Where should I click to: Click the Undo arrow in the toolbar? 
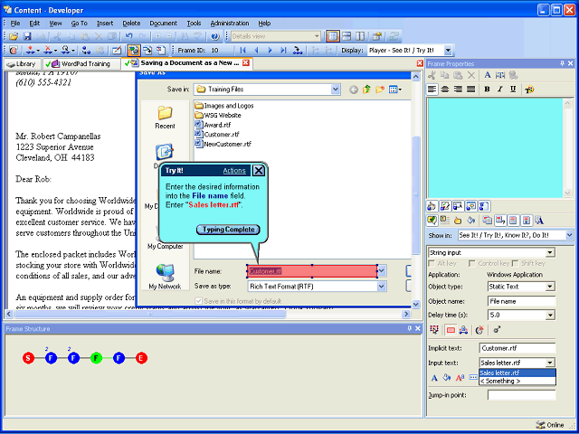128,36
